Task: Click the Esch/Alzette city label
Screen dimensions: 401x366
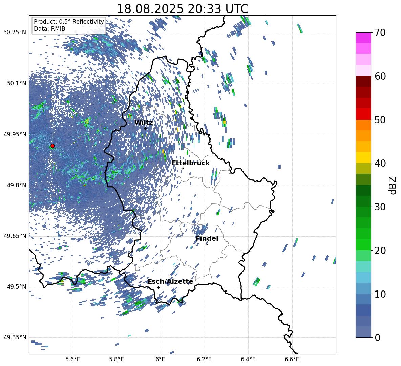Action: 171,282
